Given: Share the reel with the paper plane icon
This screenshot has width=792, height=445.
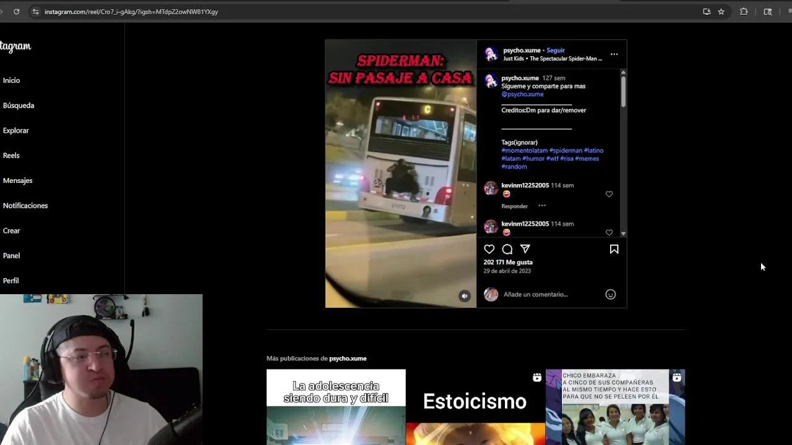Looking at the screenshot, I should [x=525, y=249].
